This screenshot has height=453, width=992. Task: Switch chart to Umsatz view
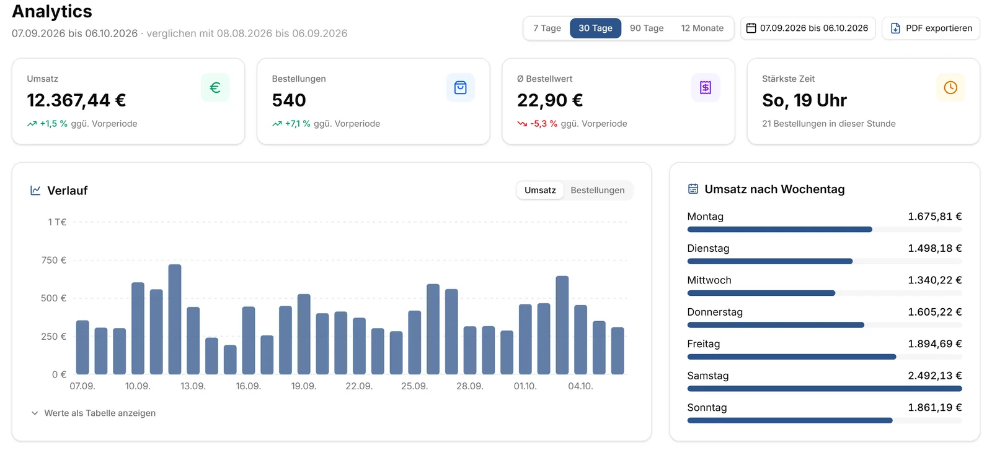(540, 191)
